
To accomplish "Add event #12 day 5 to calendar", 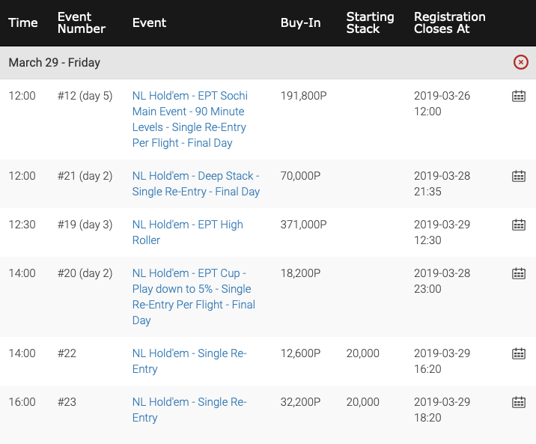I will pyautogui.click(x=519, y=96).
